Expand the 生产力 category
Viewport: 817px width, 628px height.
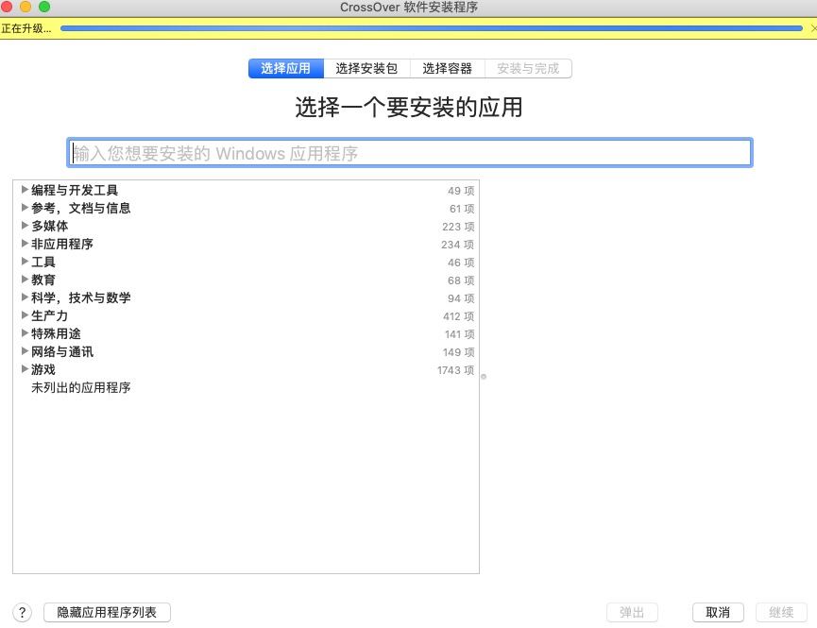[x=25, y=315]
